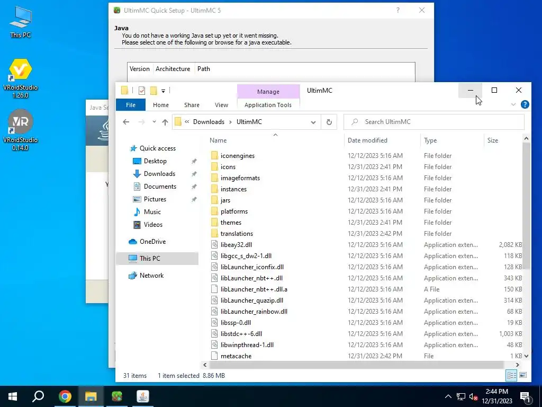The width and height of the screenshot is (542, 407).
Task: Open Music in navigation pane
Action: tap(152, 212)
